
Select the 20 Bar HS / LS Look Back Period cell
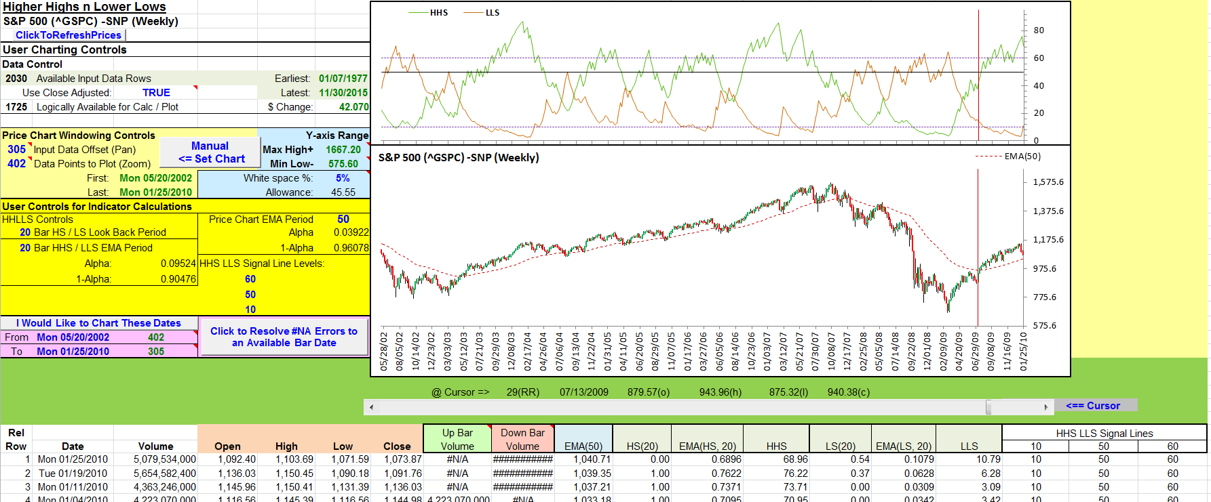pyautogui.click(x=99, y=232)
